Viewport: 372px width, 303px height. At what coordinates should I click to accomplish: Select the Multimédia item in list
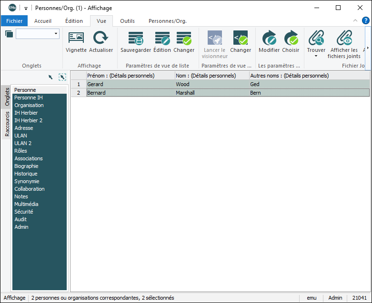click(26, 204)
